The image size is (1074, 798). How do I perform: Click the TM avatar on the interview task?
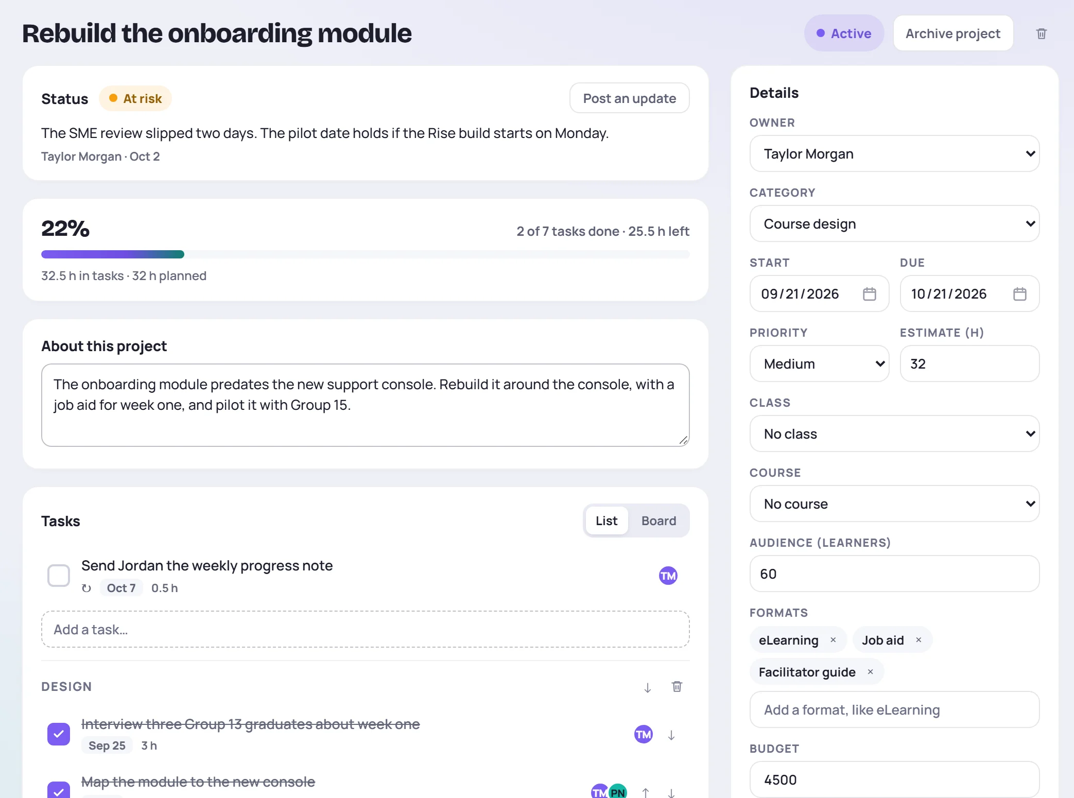(x=644, y=734)
